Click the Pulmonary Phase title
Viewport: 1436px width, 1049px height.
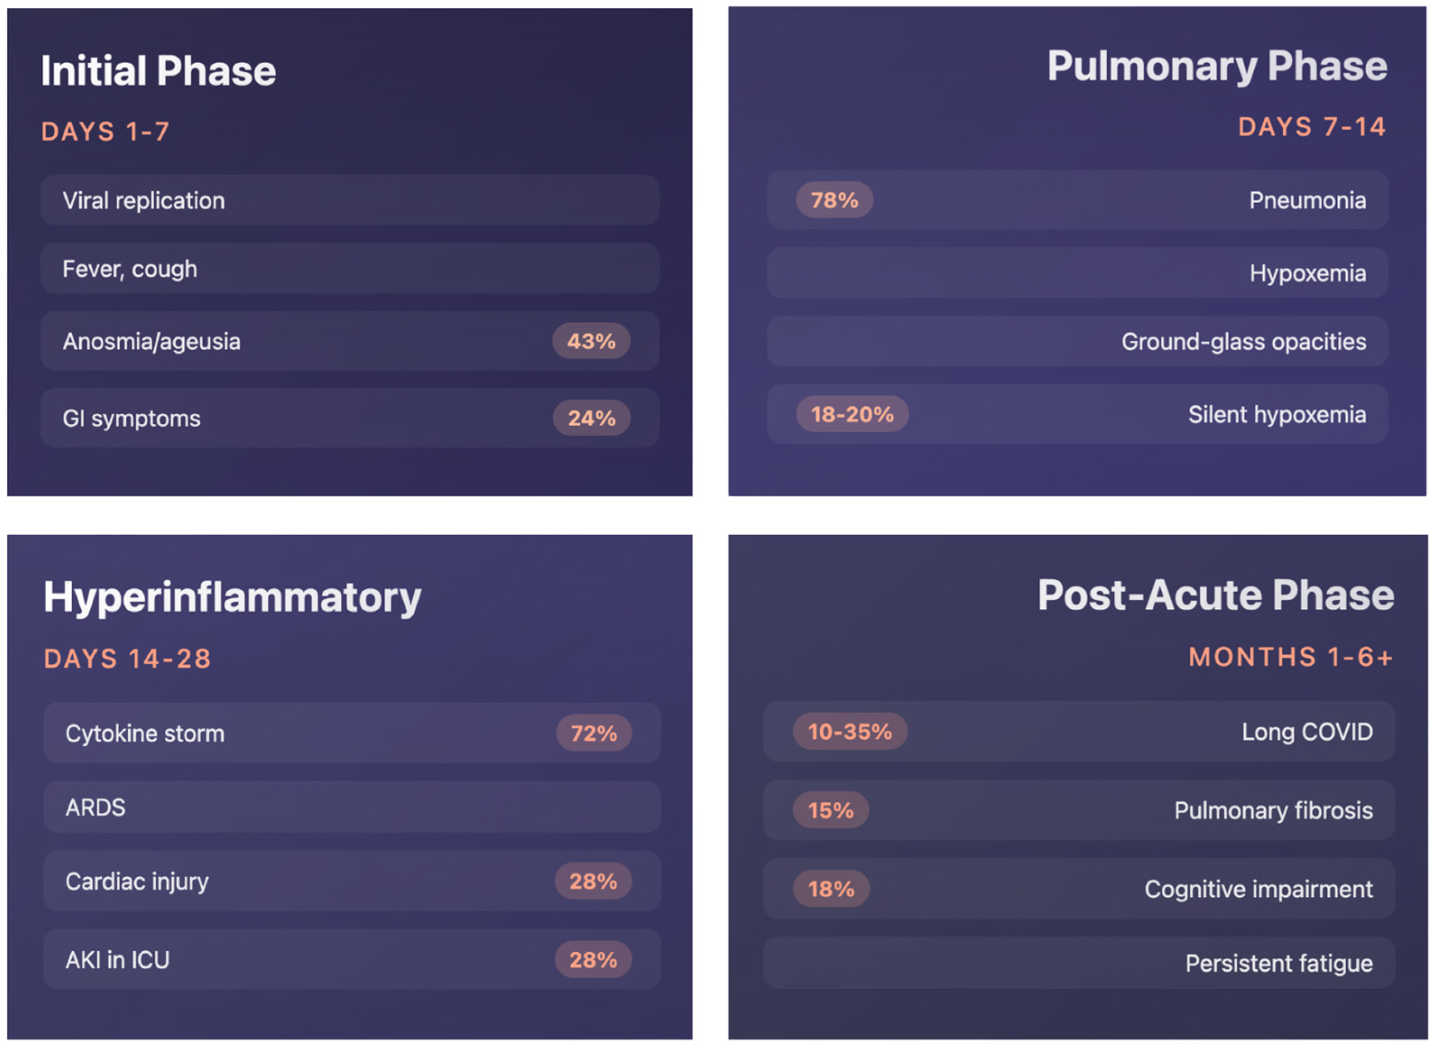1216,66
